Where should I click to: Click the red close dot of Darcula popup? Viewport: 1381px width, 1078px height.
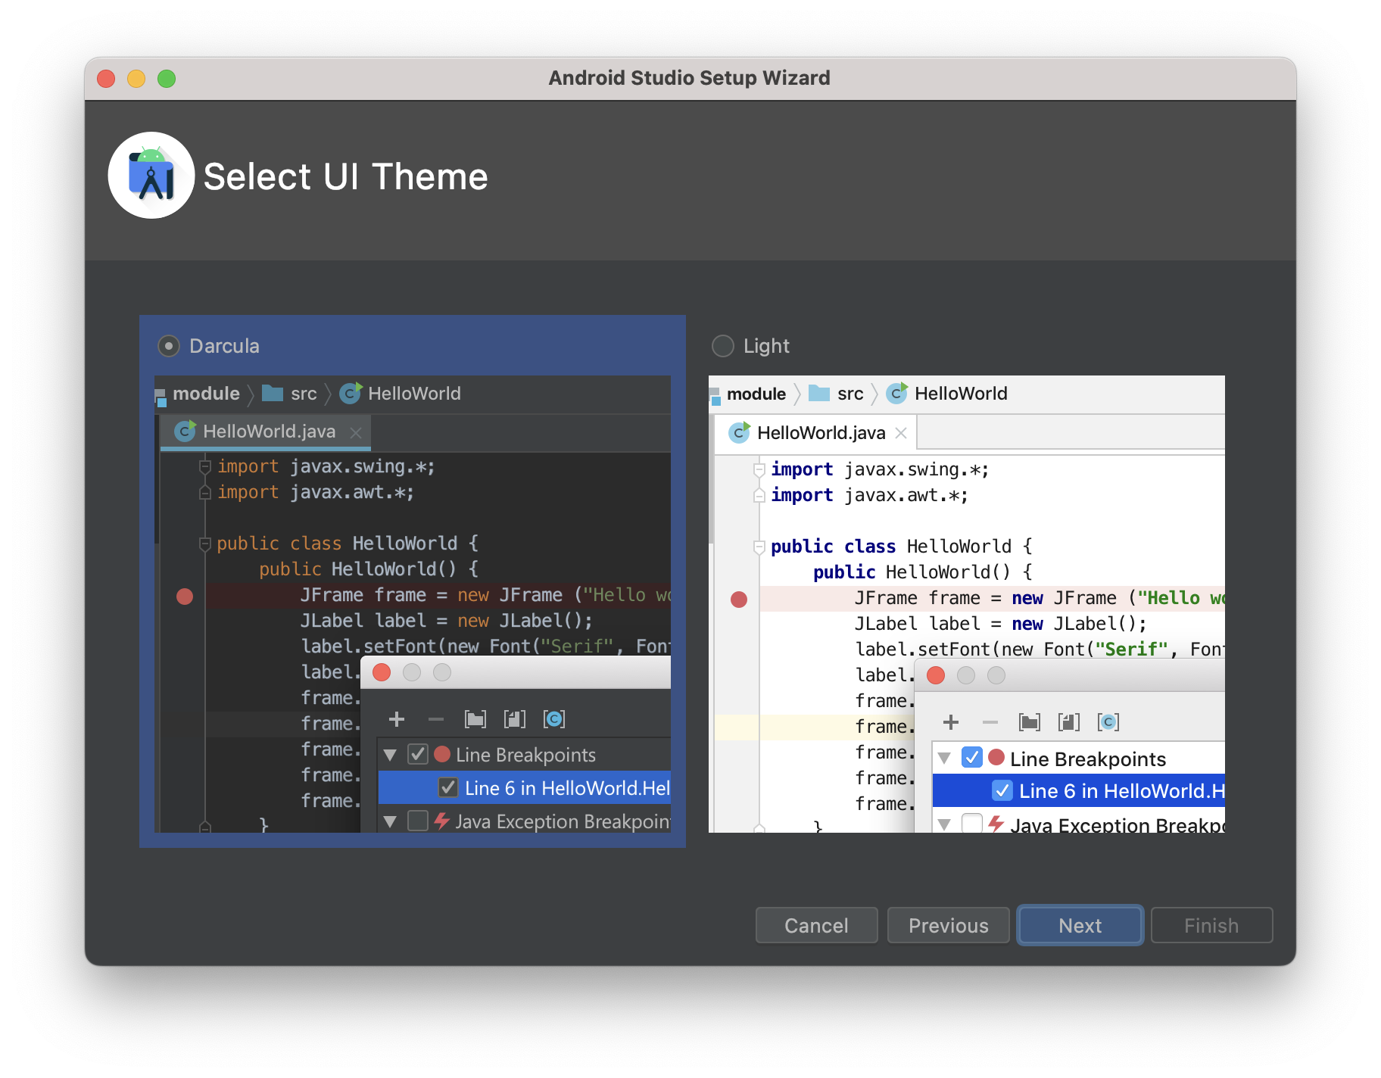(382, 672)
